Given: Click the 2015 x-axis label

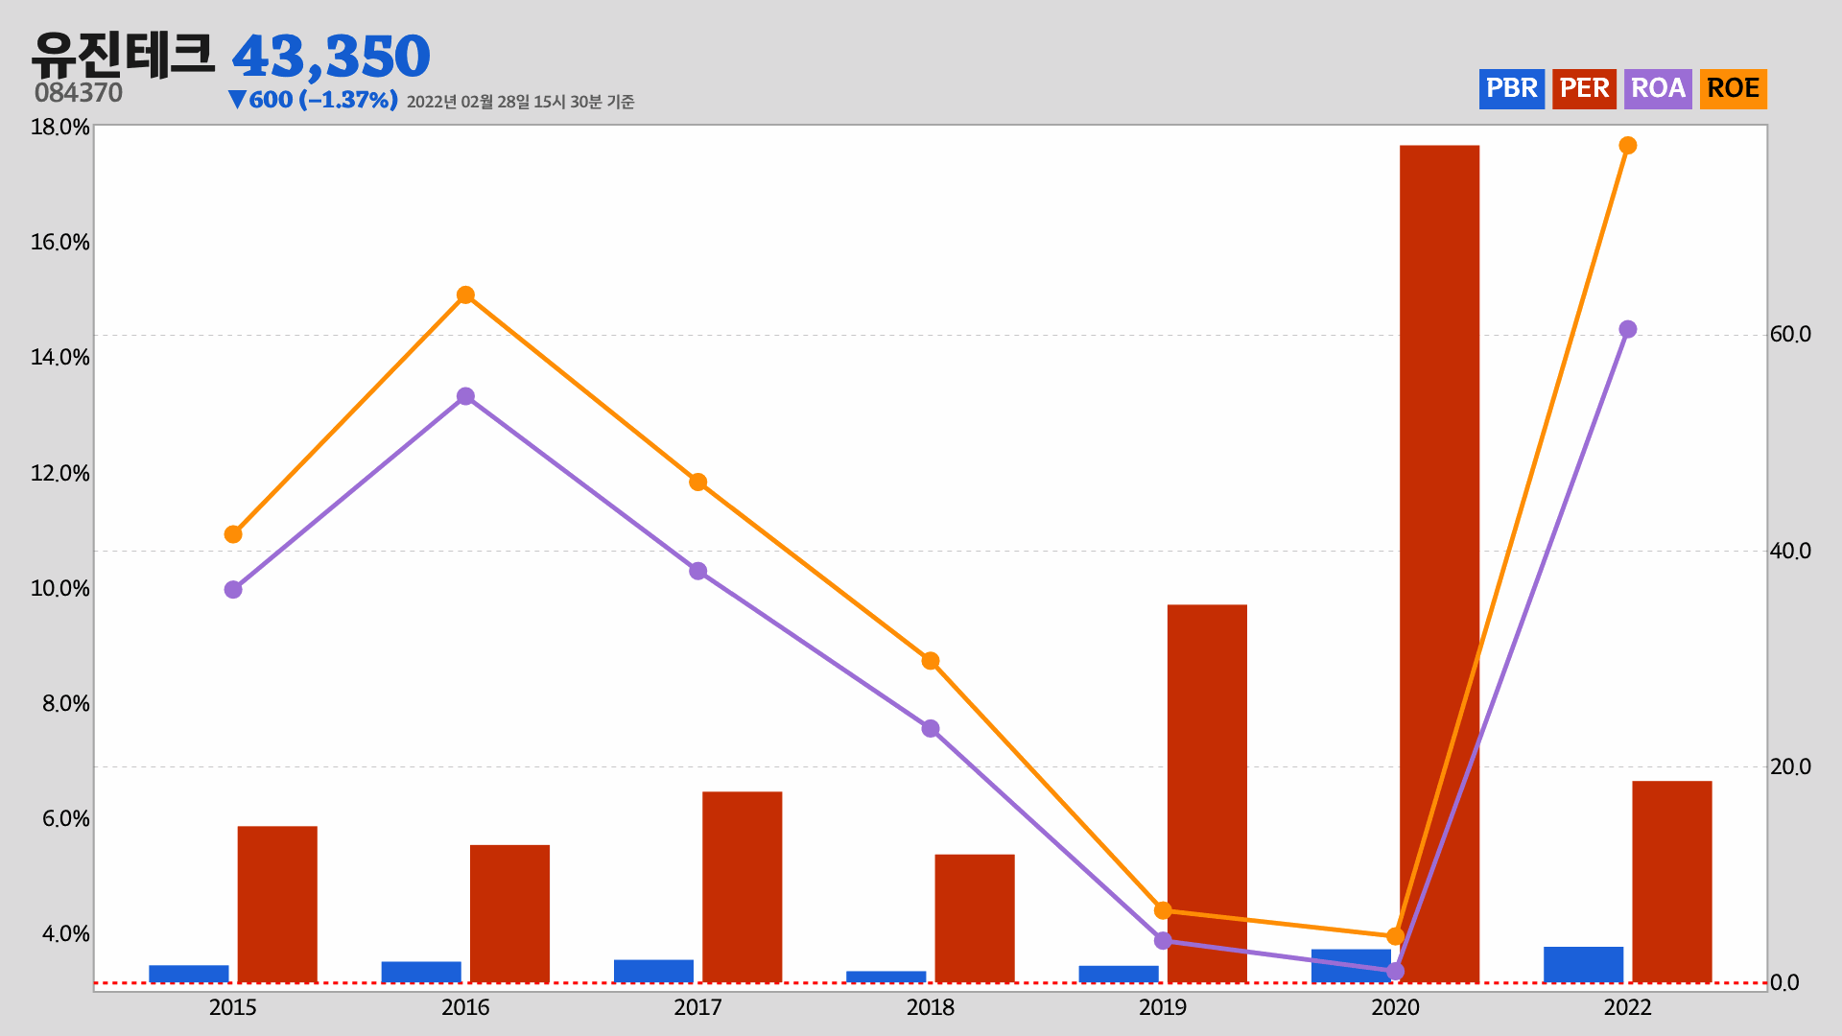Looking at the screenshot, I should pyautogui.click(x=232, y=1007).
